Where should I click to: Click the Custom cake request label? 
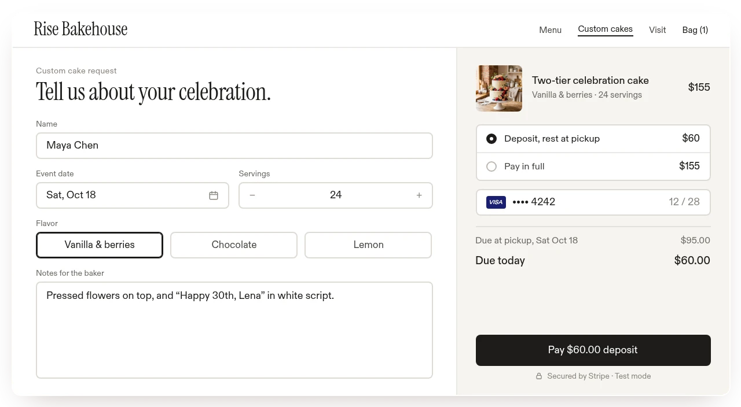tap(76, 71)
